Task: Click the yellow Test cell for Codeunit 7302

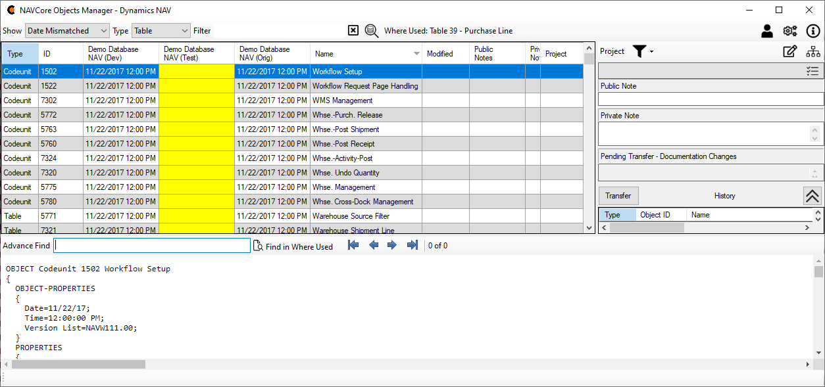Action: (x=196, y=101)
